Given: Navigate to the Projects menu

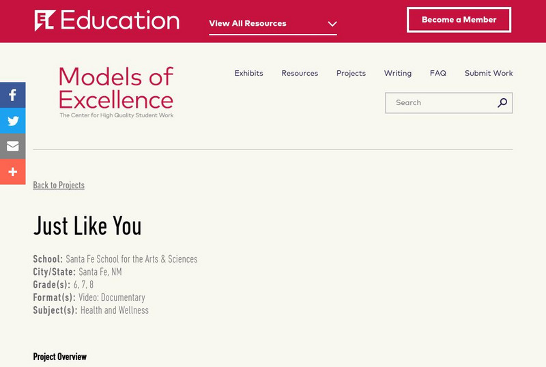Looking at the screenshot, I should pyautogui.click(x=351, y=74).
